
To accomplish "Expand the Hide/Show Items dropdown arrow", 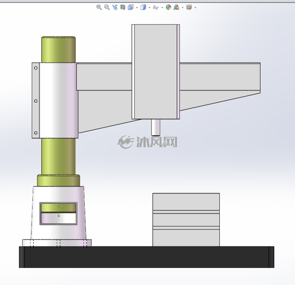I will [x=162, y=8].
